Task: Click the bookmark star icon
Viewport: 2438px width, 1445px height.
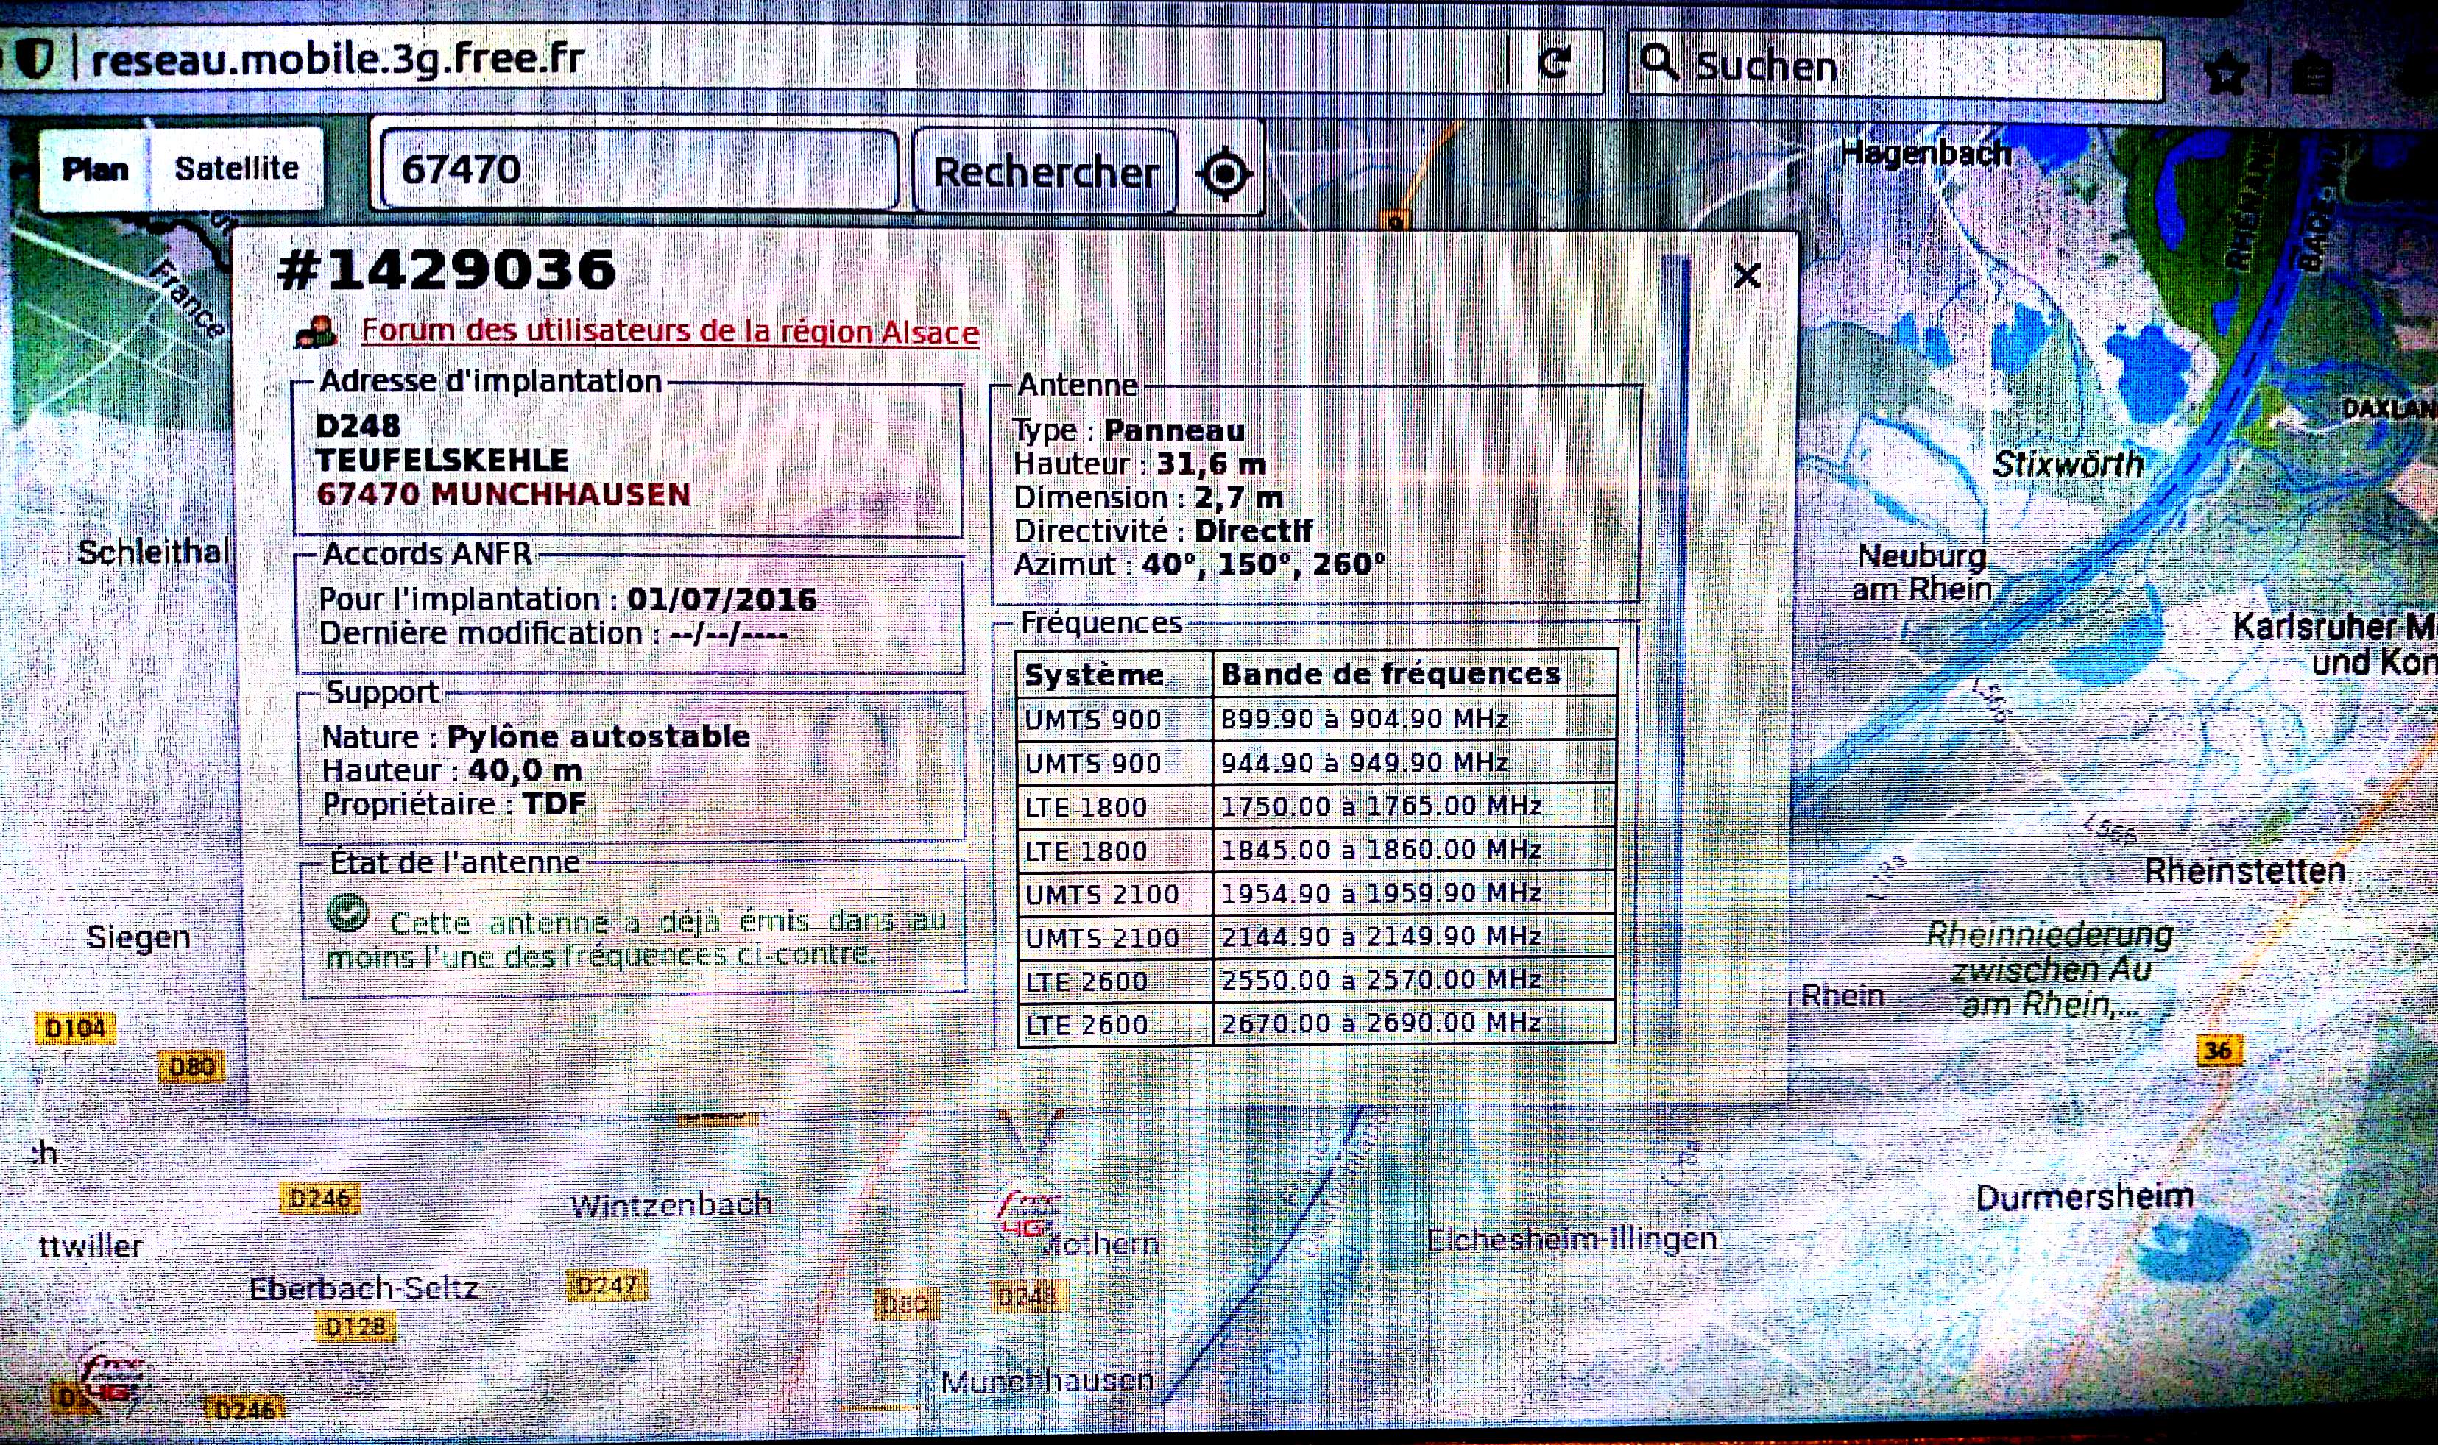Action: tap(2227, 74)
